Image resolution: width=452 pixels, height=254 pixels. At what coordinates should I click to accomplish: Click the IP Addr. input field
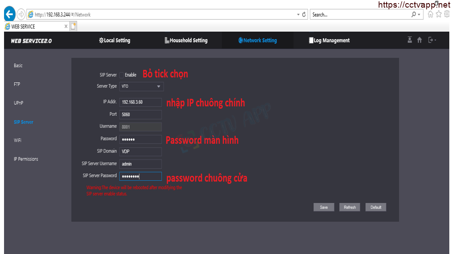click(x=140, y=102)
